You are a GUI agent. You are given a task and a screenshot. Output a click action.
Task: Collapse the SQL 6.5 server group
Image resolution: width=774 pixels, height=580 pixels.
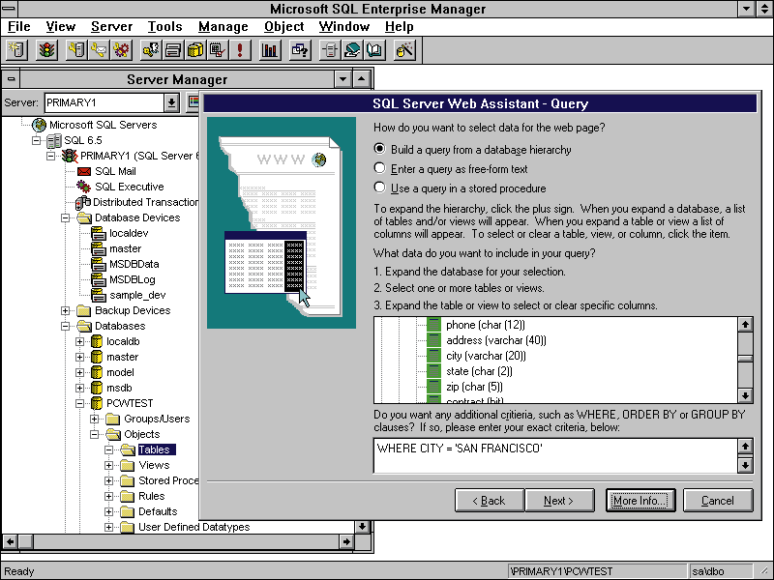click(36, 140)
